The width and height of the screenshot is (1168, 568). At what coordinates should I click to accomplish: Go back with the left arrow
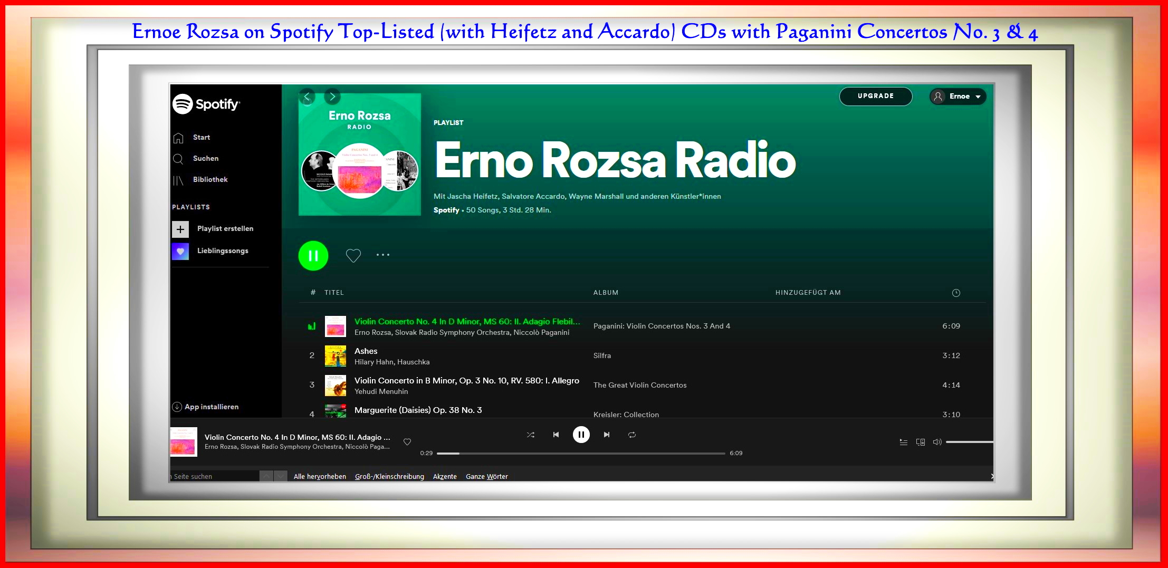point(307,97)
